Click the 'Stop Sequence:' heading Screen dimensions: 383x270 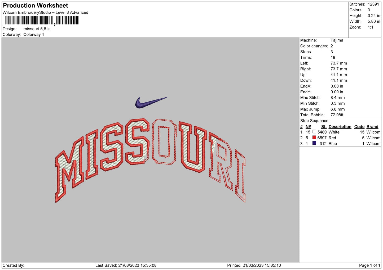click(315, 121)
